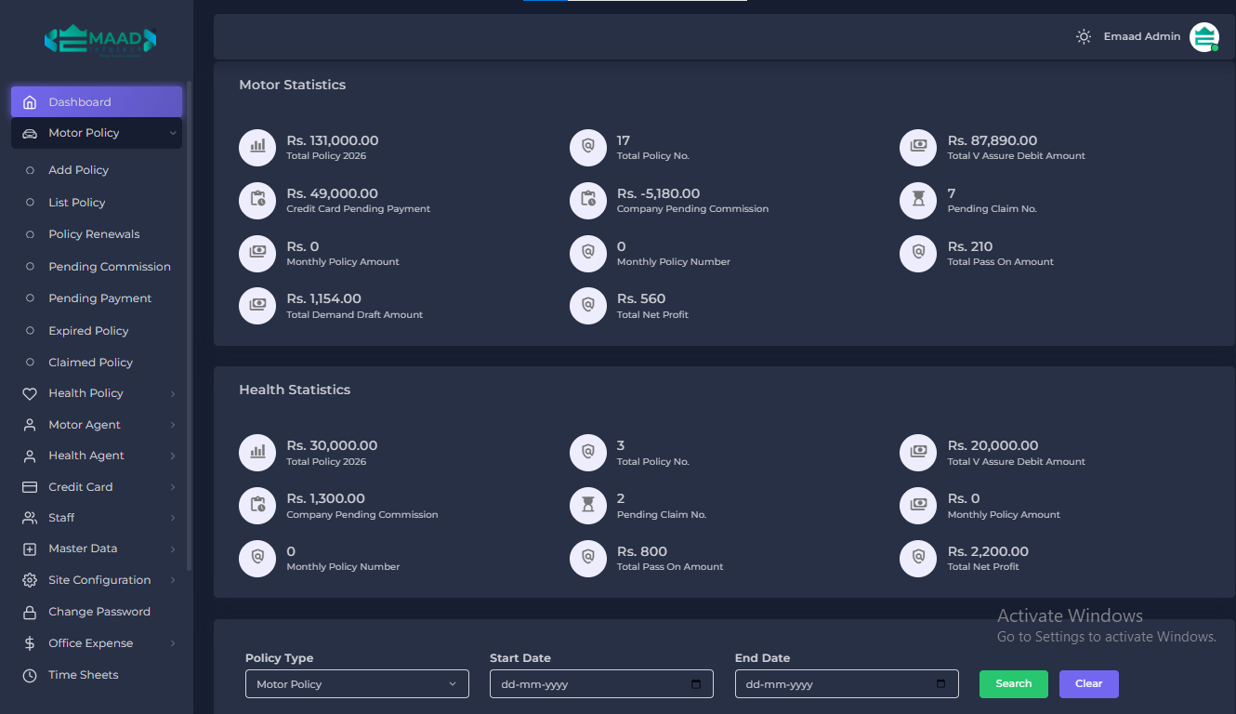Open the calendar picker in End Date field
The width and height of the screenshot is (1236, 714).
(x=940, y=684)
